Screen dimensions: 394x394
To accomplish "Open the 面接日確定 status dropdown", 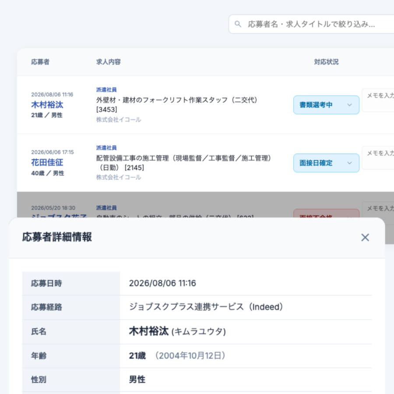I will click(326, 163).
